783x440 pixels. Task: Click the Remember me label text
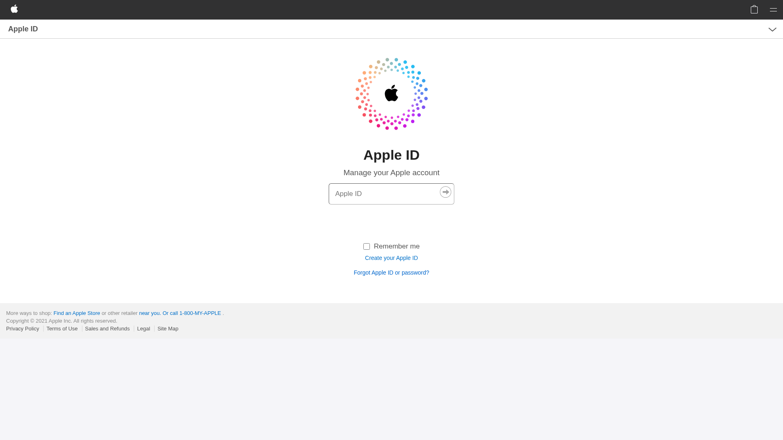(396, 246)
